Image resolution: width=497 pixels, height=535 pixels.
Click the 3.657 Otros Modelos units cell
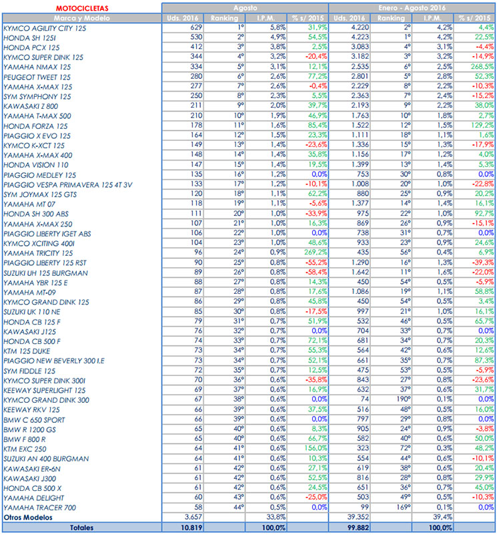[x=193, y=517]
